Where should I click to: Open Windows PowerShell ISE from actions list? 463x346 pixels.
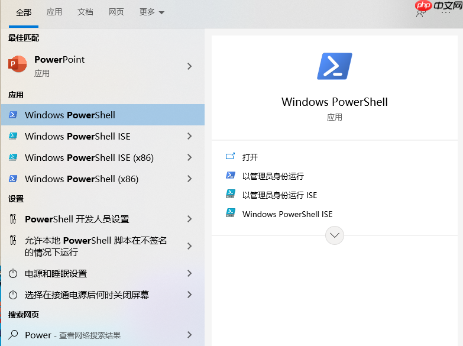point(287,214)
